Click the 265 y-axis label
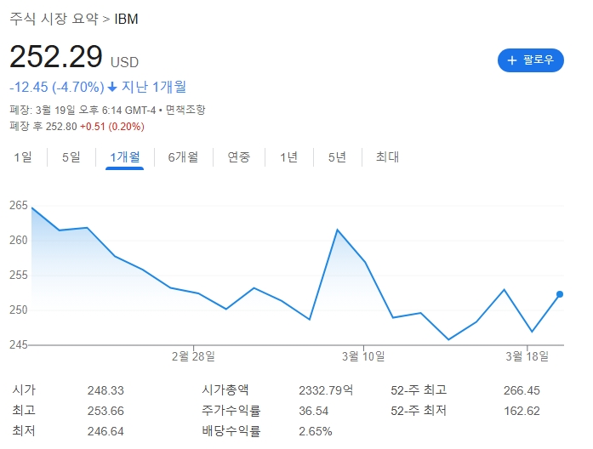 tap(19, 205)
